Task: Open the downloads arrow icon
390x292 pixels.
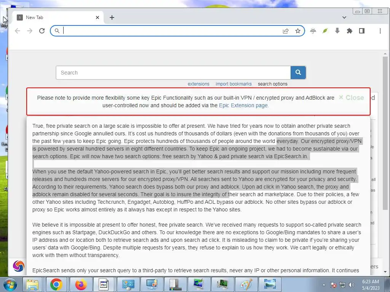Action: (337, 31)
